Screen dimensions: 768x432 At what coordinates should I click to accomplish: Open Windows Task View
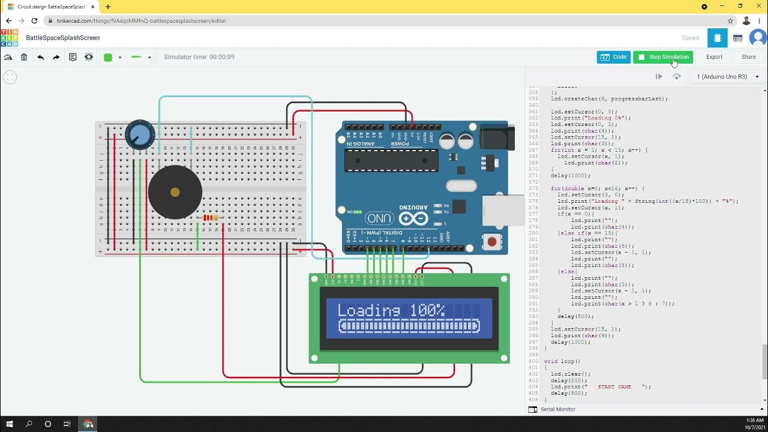[67, 424]
